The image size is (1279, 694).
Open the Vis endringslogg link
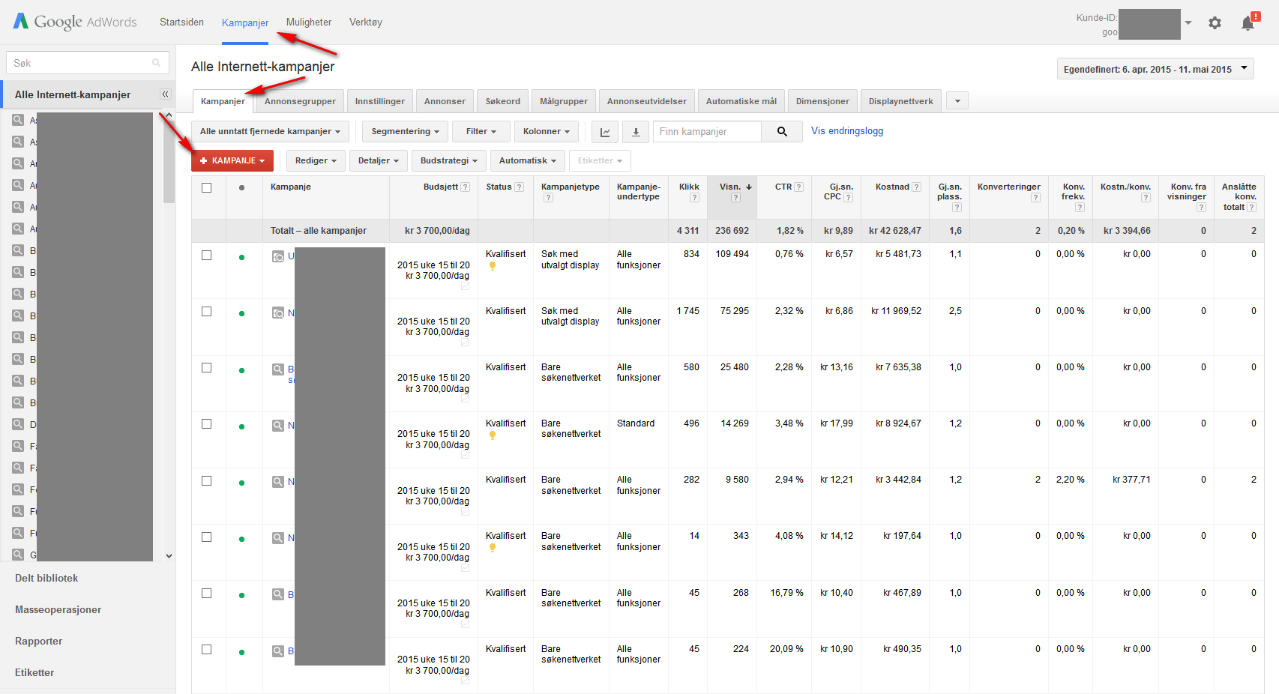pos(847,131)
